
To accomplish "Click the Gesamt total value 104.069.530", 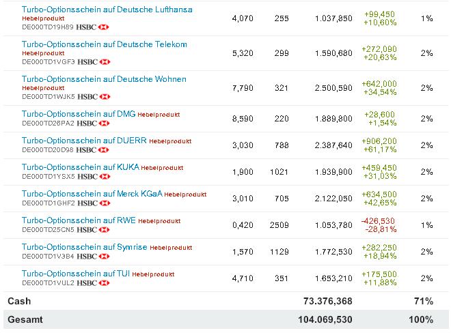I will click(325, 319).
